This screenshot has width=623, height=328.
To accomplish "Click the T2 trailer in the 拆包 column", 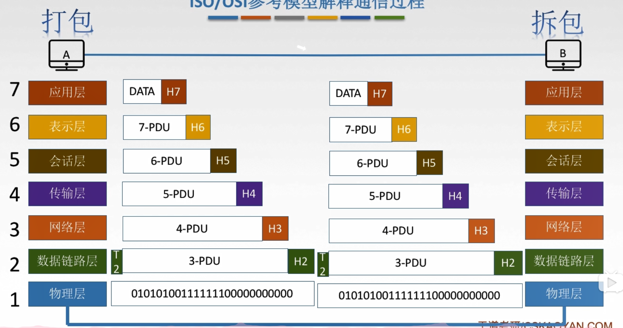I will point(323,264).
